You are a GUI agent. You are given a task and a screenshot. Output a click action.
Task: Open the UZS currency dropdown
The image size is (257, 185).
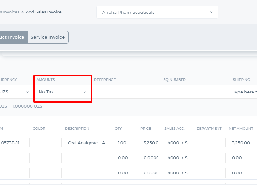(x=14, y=92)
